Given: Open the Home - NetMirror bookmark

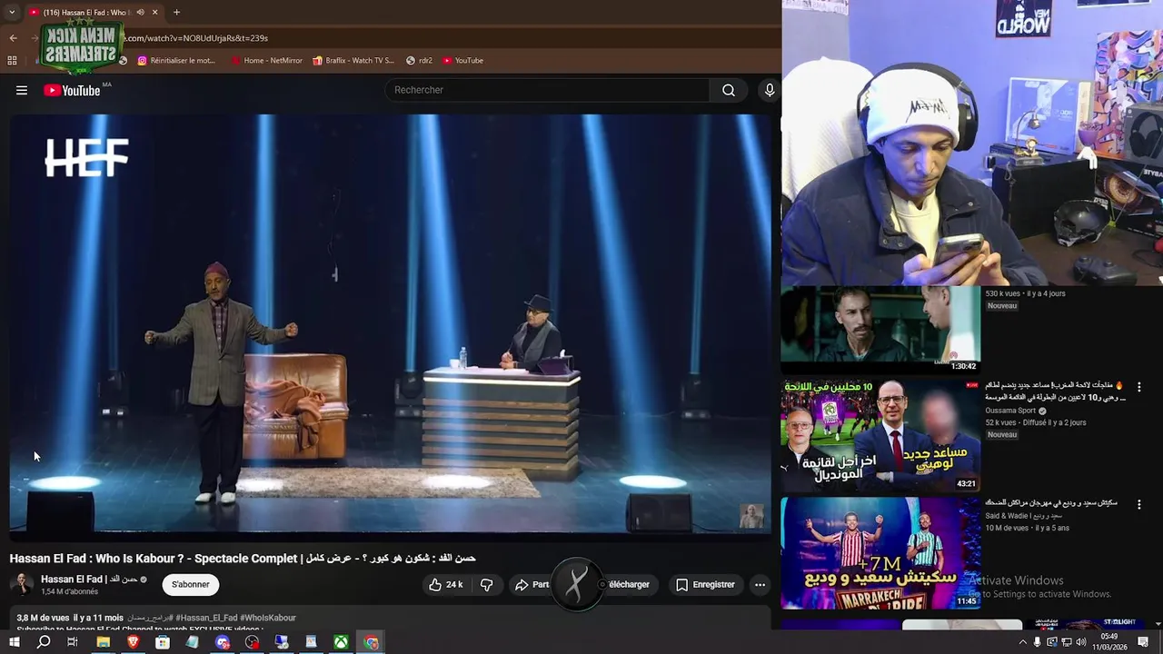Looking at the screenshot, I should point(266,61).
